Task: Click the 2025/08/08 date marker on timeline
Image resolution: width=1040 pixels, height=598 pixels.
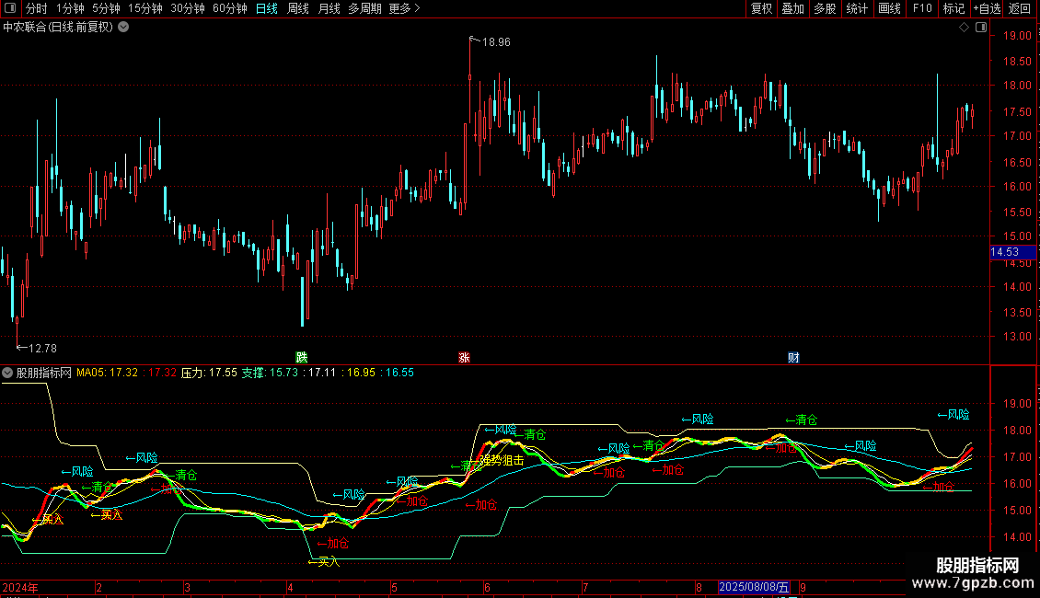Action: pyautogui.click(x=754, y=587)
